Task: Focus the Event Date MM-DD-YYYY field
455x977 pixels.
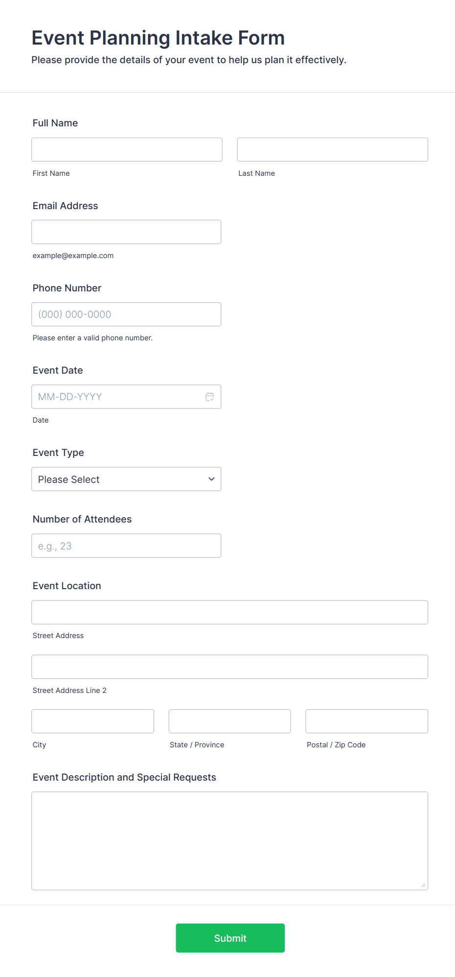Action: point(117,397)
